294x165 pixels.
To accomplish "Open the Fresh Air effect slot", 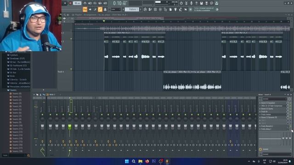I will click(264, 111).
